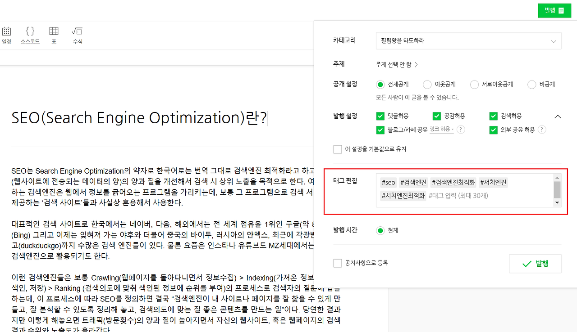Open the 카테고리 dropdown showing 필립왕을 타도하라
Image resolution: width=577 pixels, height=332 pixels.
coord(469,41)
